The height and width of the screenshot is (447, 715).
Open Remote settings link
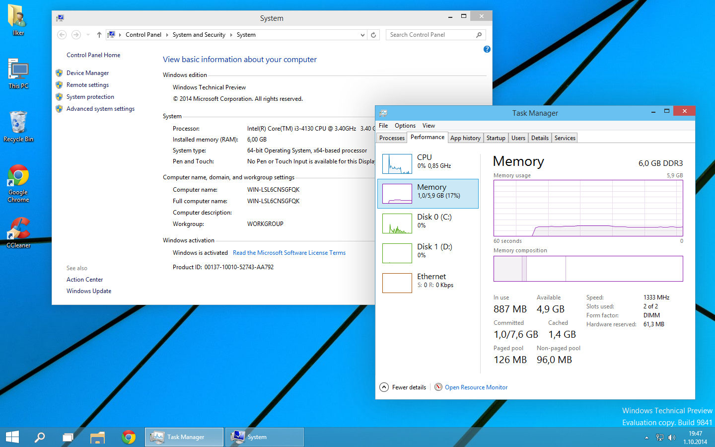pyautogui.click(x=87, y=85)
